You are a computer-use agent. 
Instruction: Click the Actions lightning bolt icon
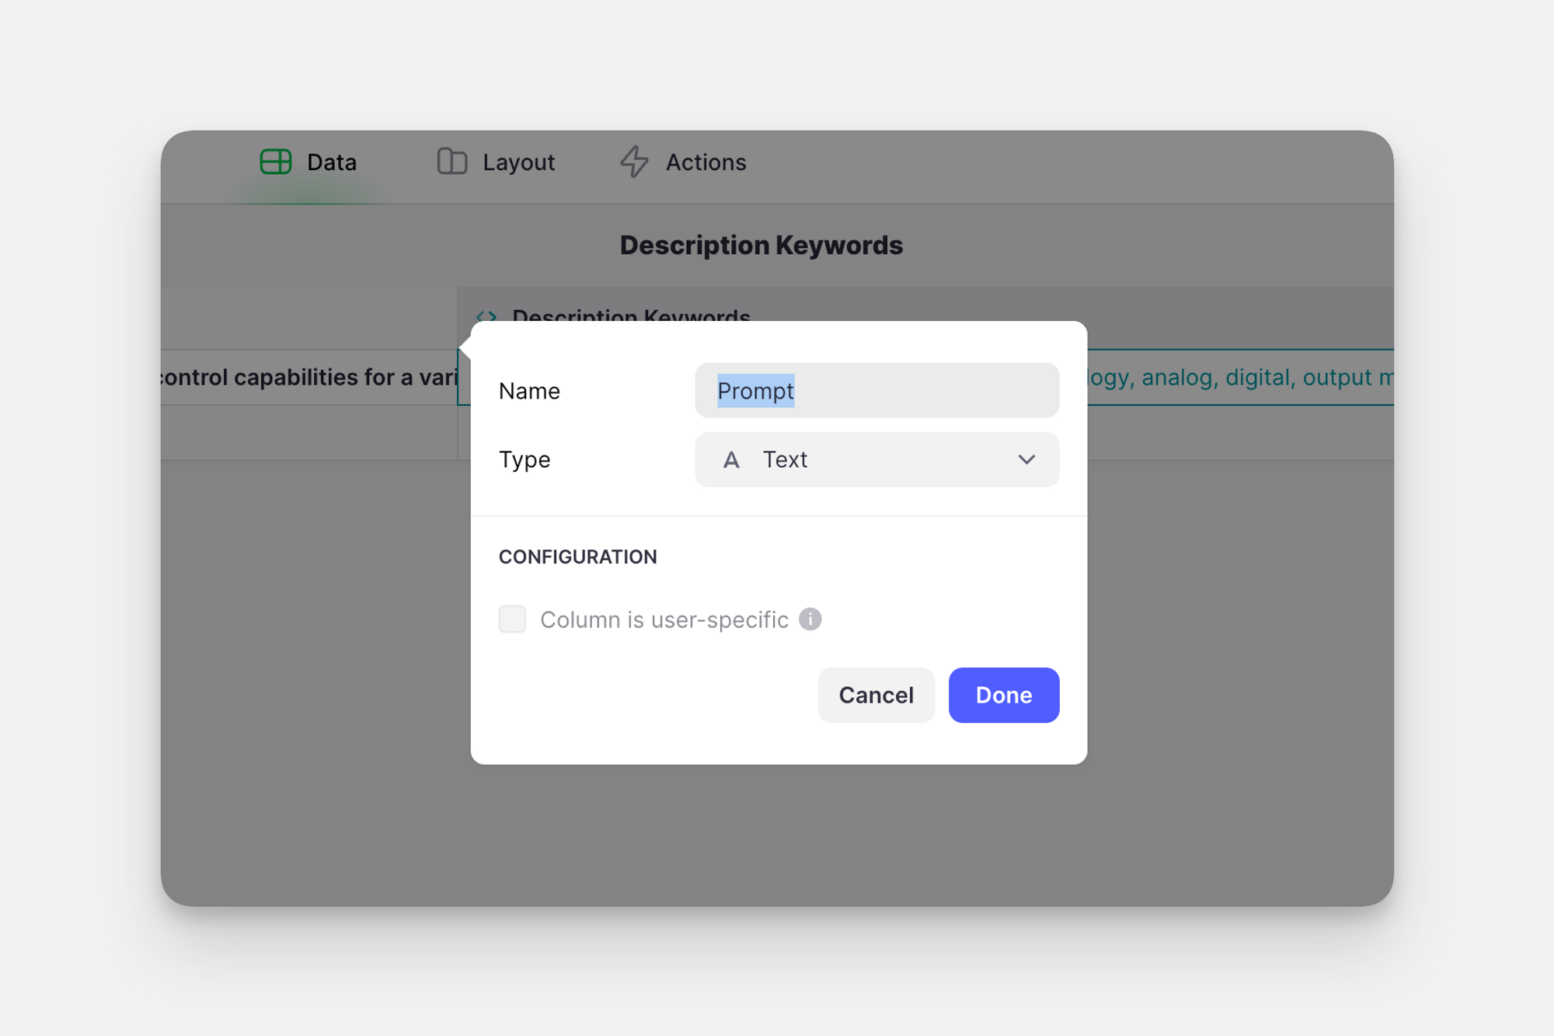[x=634, y=162]
